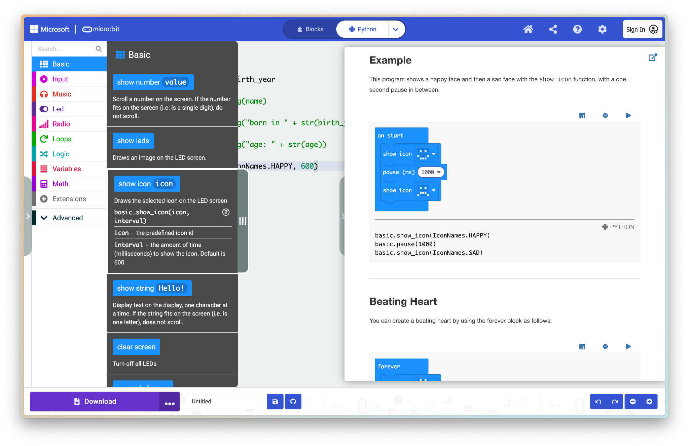
Task: Open the editor language dropdown arrow
Action: coord(396,29)
